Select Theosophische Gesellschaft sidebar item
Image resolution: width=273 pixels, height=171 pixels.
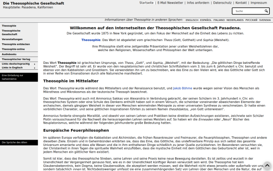click(11, 32)
